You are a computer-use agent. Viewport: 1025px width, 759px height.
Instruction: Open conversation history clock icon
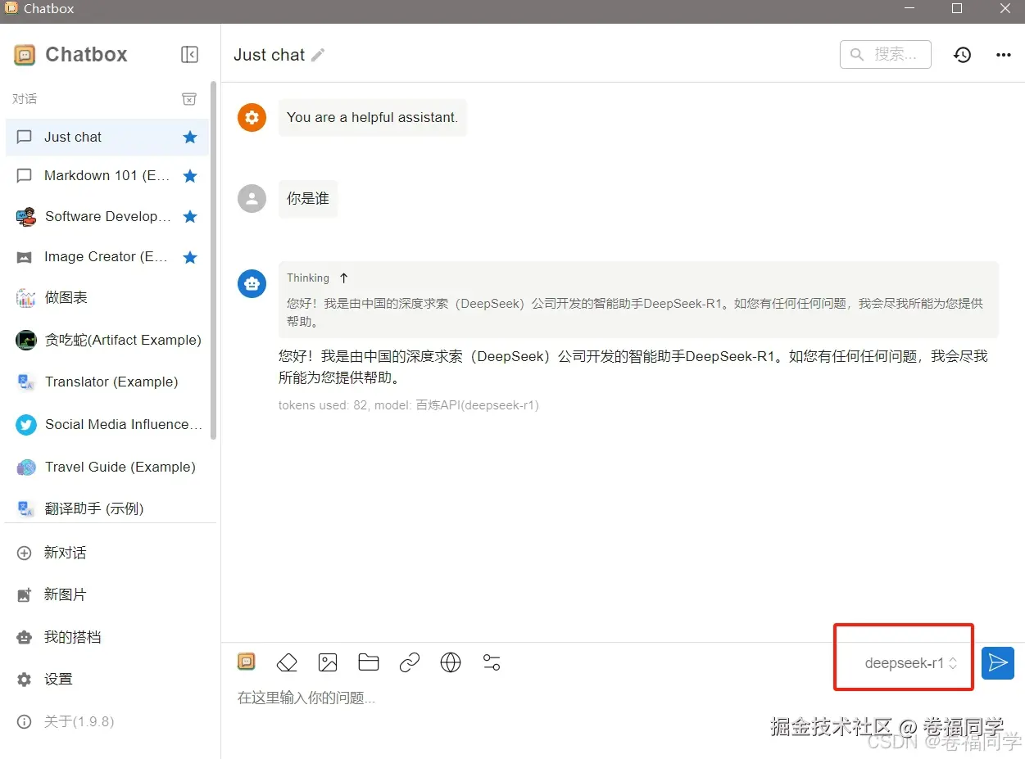tap(962, 55)
